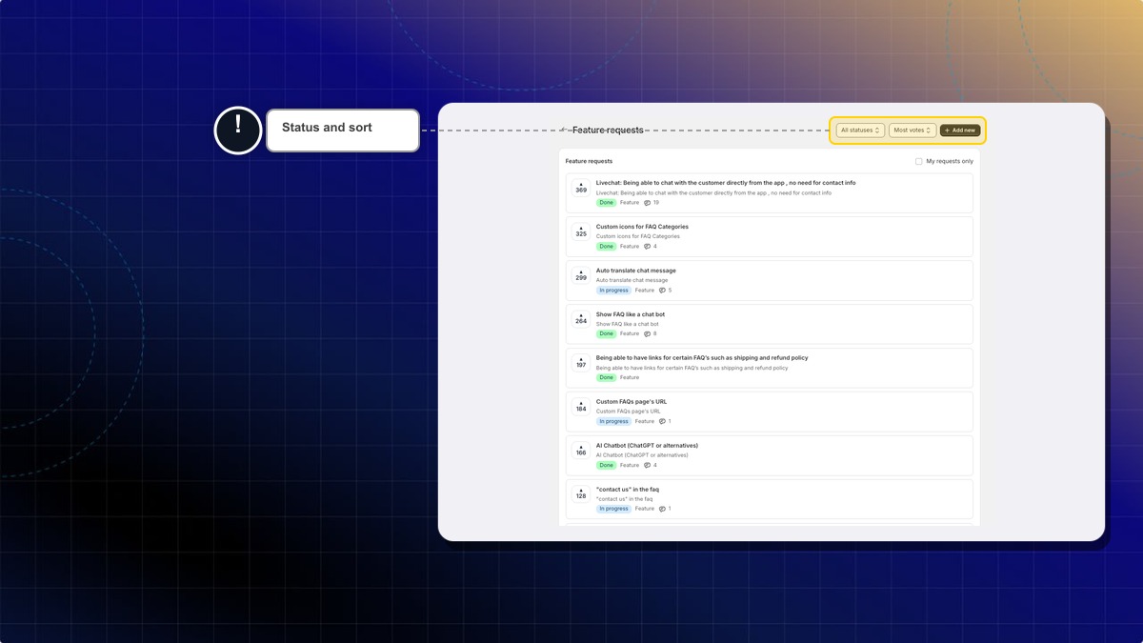Screen dimensions: 1143x643
Task: Enable the My requests only checkbox
Action: 919,162
